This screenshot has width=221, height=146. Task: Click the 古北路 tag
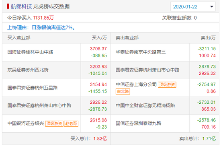point(123,91)
